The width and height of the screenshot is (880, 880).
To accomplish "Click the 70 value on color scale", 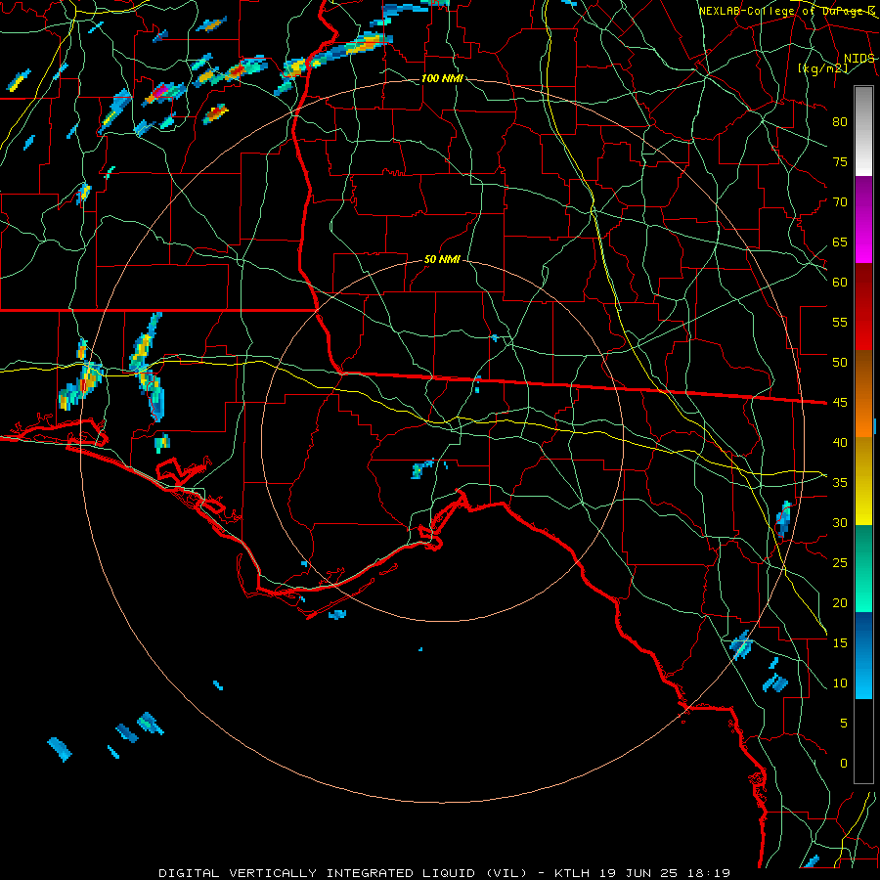I will [x=840, y=202].
